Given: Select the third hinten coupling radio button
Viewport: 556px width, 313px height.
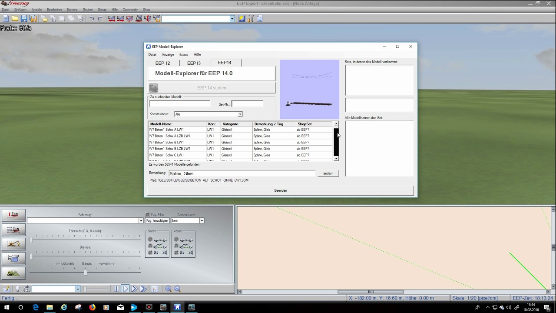Looking at the screenshot, I should coord(150,253).
